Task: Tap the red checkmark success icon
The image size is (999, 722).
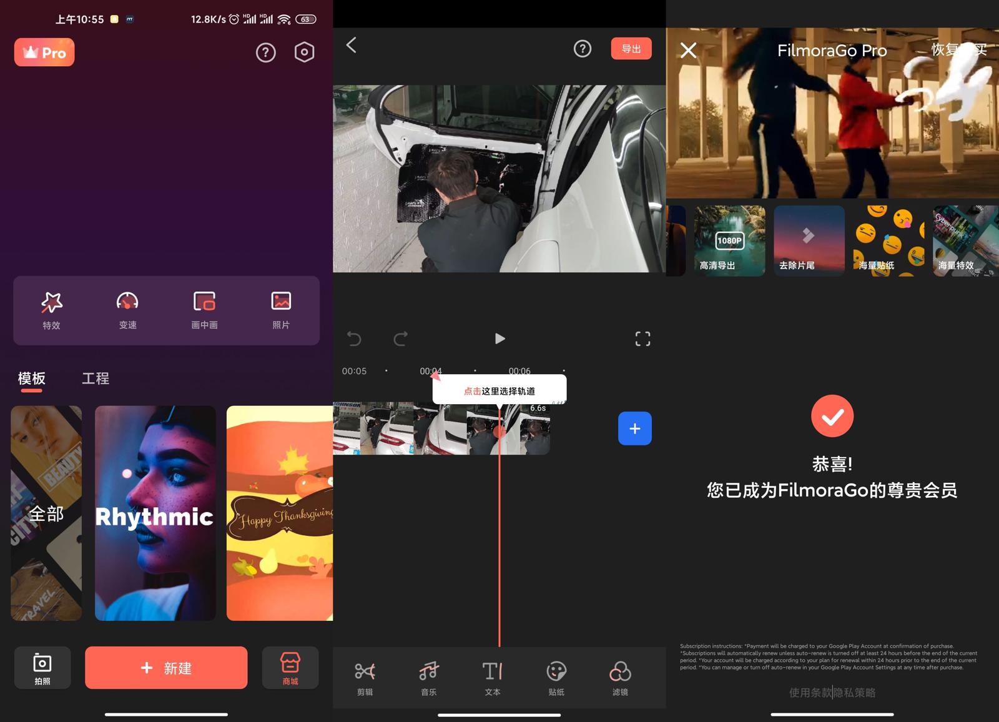Action: point(832,416)
